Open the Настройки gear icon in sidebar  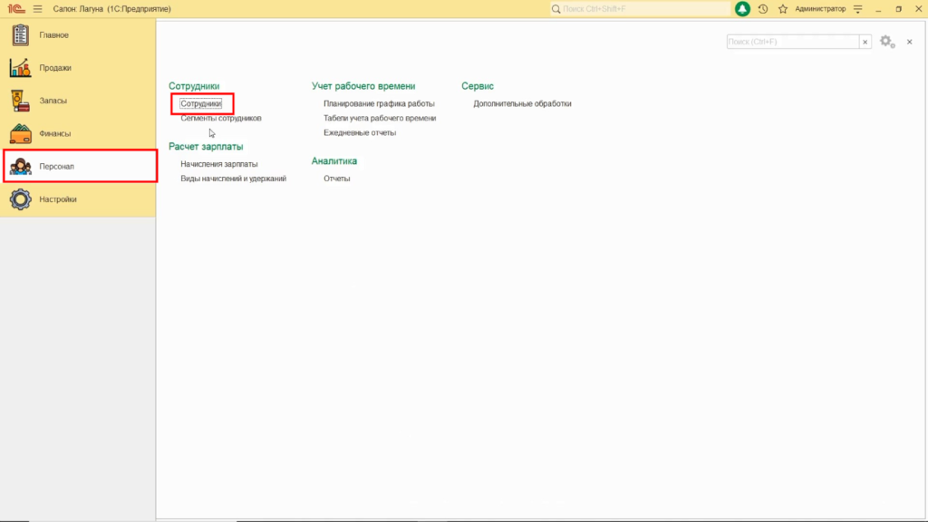(20, 199)
